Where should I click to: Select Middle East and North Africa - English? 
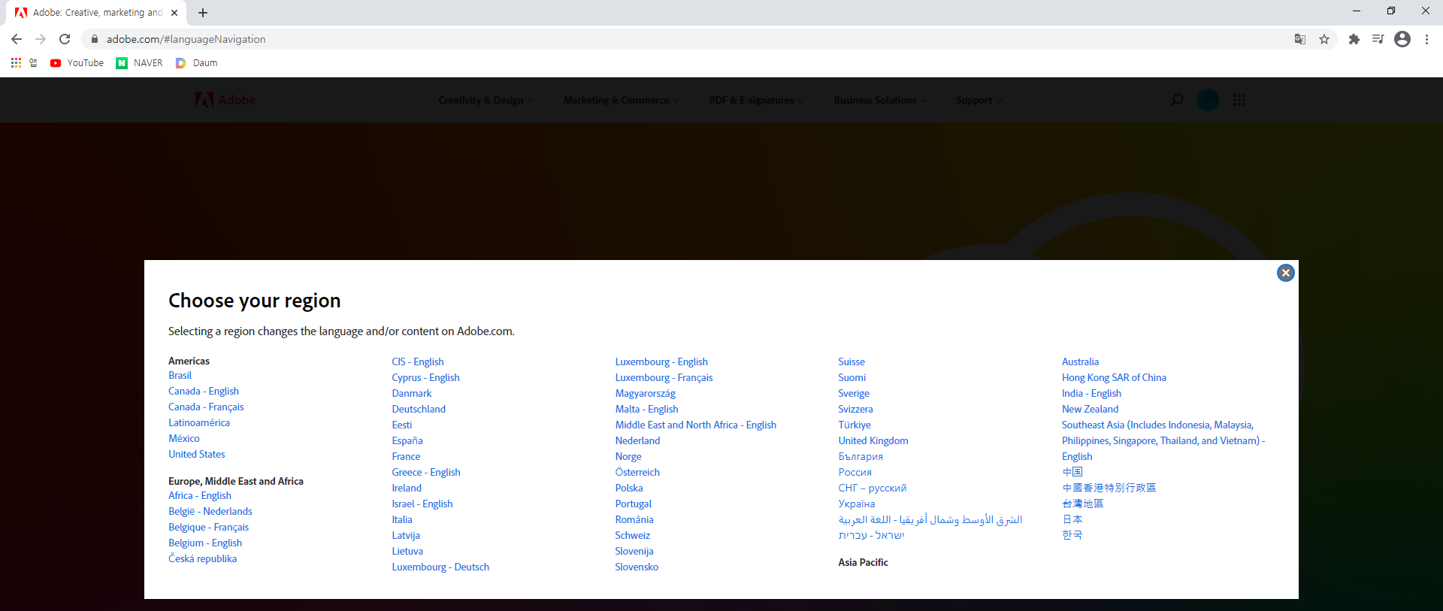tap(695, 425)
